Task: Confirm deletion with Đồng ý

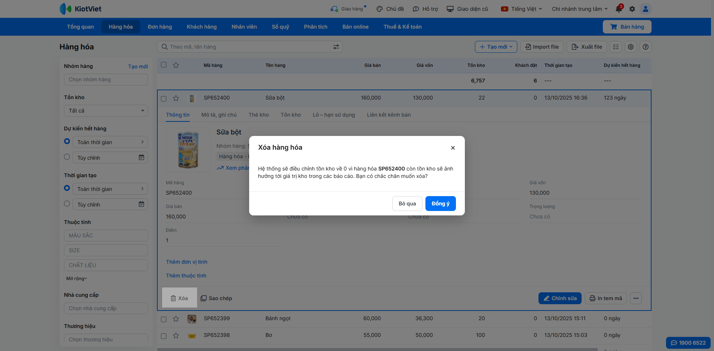Action: click(x=441, y=204)
